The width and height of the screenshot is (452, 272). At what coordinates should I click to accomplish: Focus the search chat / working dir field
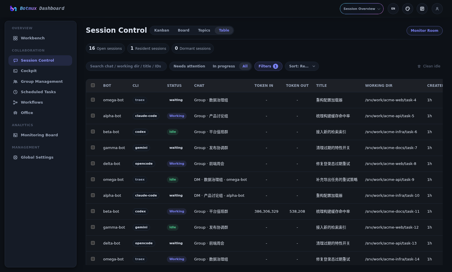(x=126, y=66)
